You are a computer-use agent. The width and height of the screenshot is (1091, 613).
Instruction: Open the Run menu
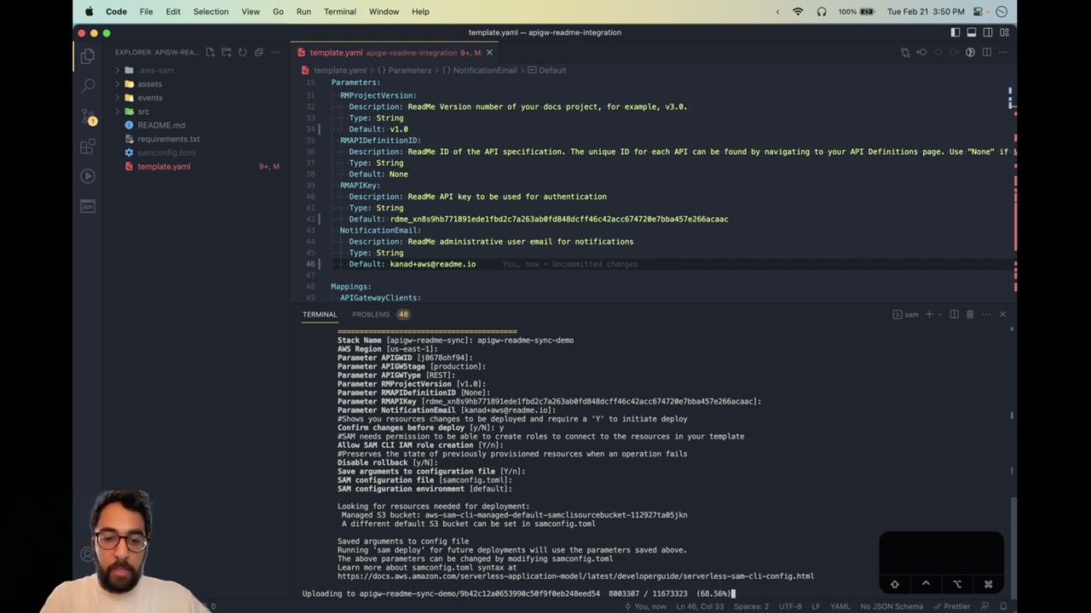[x=303, y=12]
